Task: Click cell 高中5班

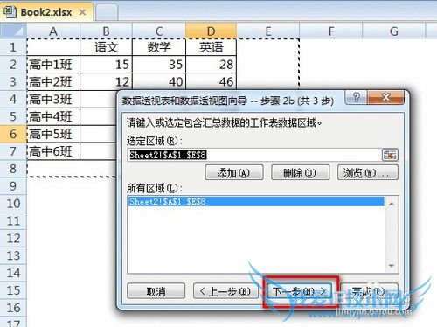Action: [x=53, y=134]
